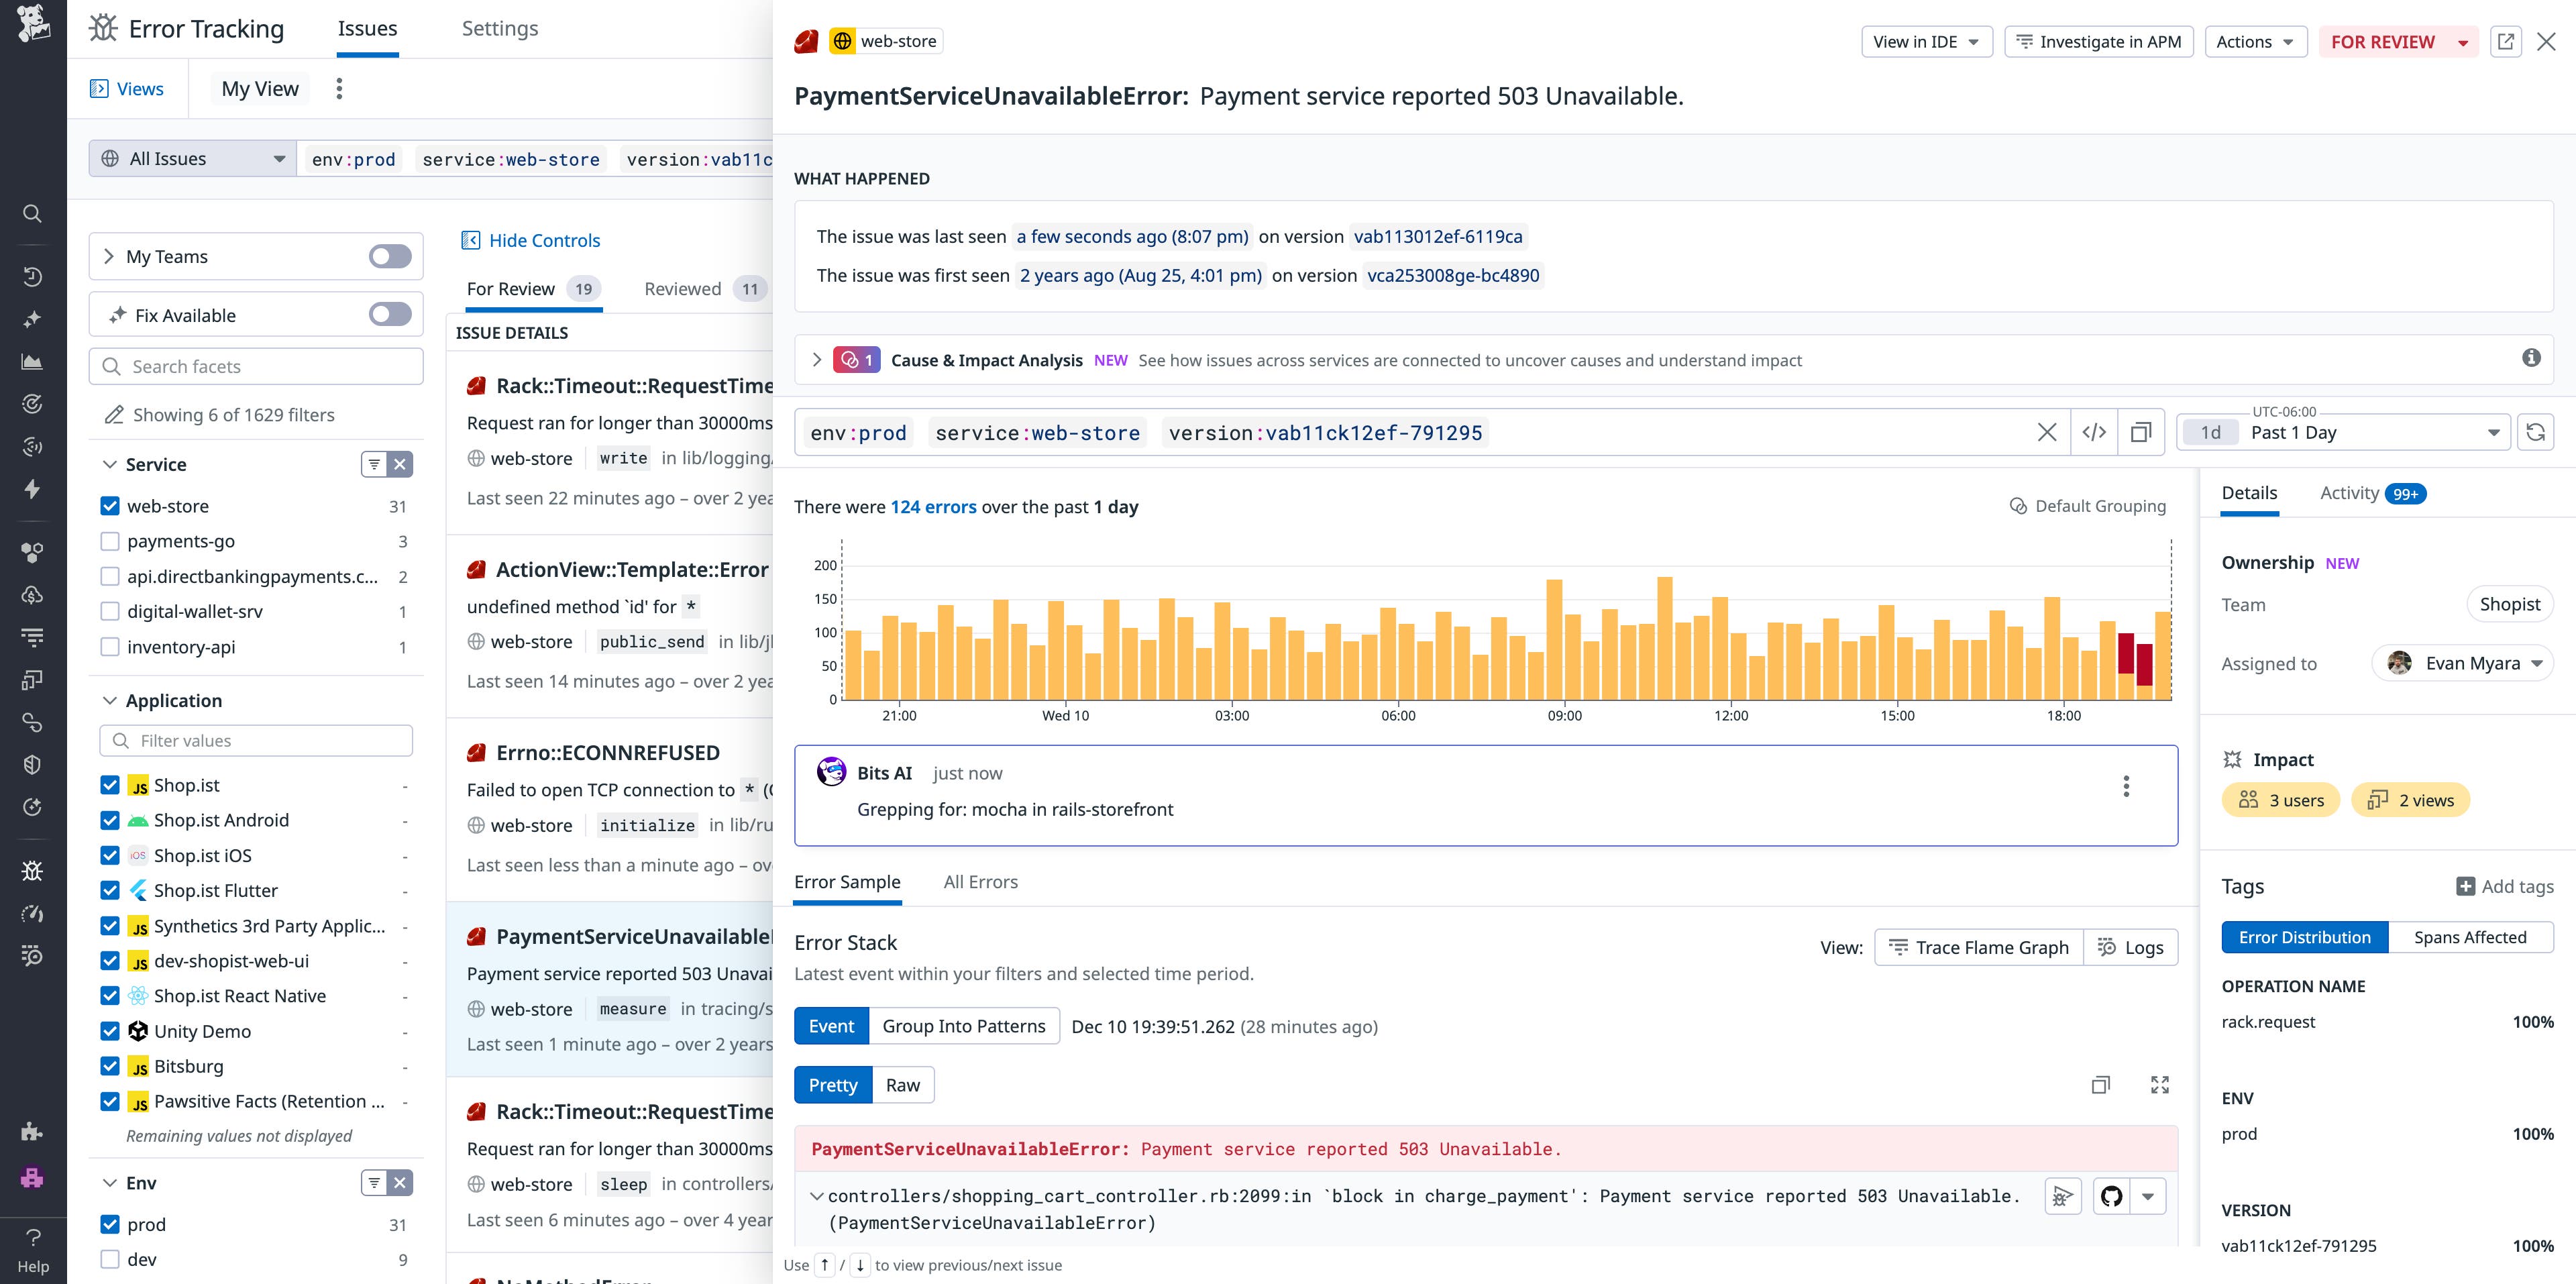The image size is (2576, 1284).
Task: Switch to the Settings tab
Action: tap(499, 28)
